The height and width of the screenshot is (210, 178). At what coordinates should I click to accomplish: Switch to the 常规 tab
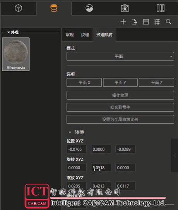tap(70, 35)
